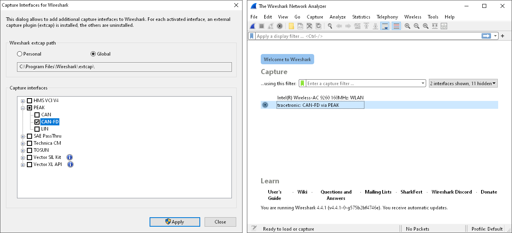Toggle automatic scrolling in live capture
512x233 pixels.
tap(384, 26)
